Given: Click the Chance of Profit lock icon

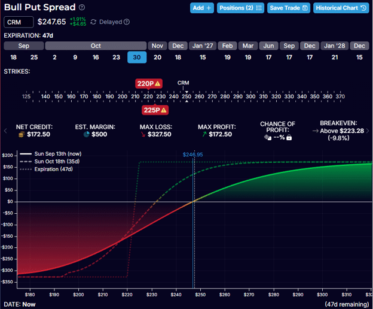Looking at the screenshot, I should [289, 137].
